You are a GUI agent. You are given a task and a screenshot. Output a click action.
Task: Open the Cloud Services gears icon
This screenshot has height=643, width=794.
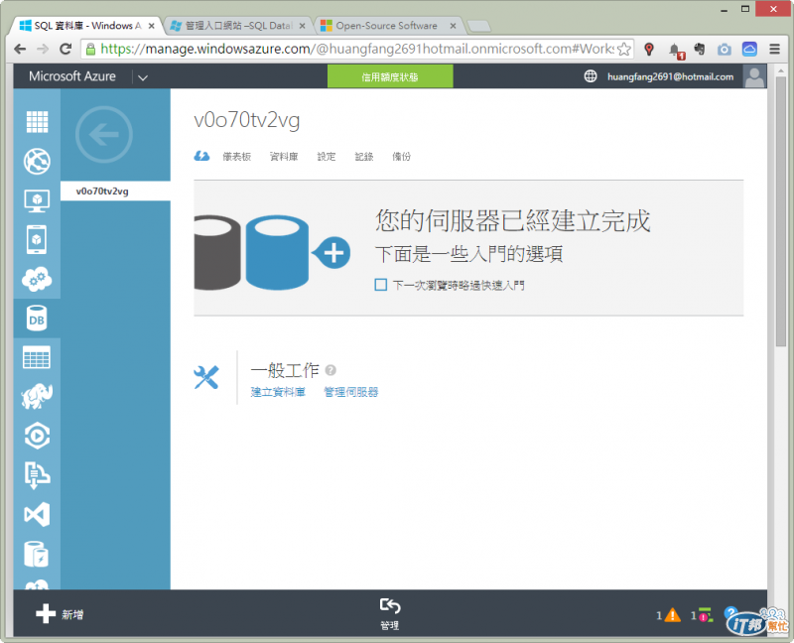tap(37, 279)
